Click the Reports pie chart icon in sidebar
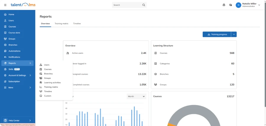The width and height of the screenshot is (266, 126). point(5,63)
